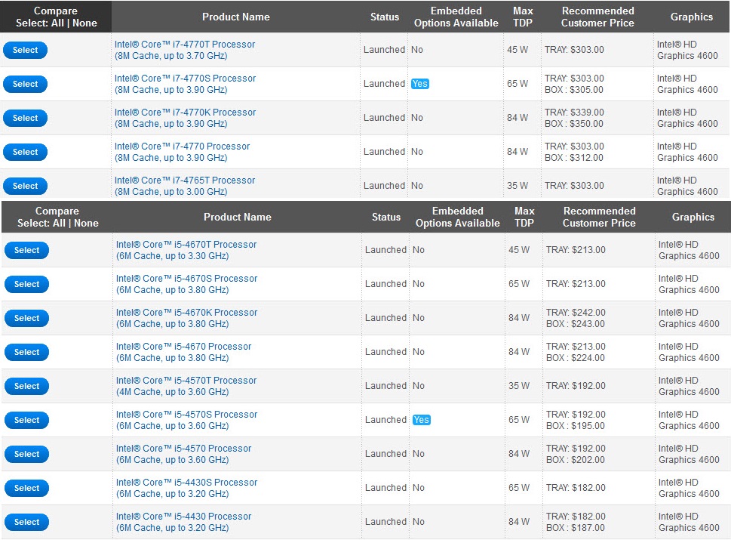
Task: Open Intel Core i7-4770K Processor link
Action: point(185,118)
